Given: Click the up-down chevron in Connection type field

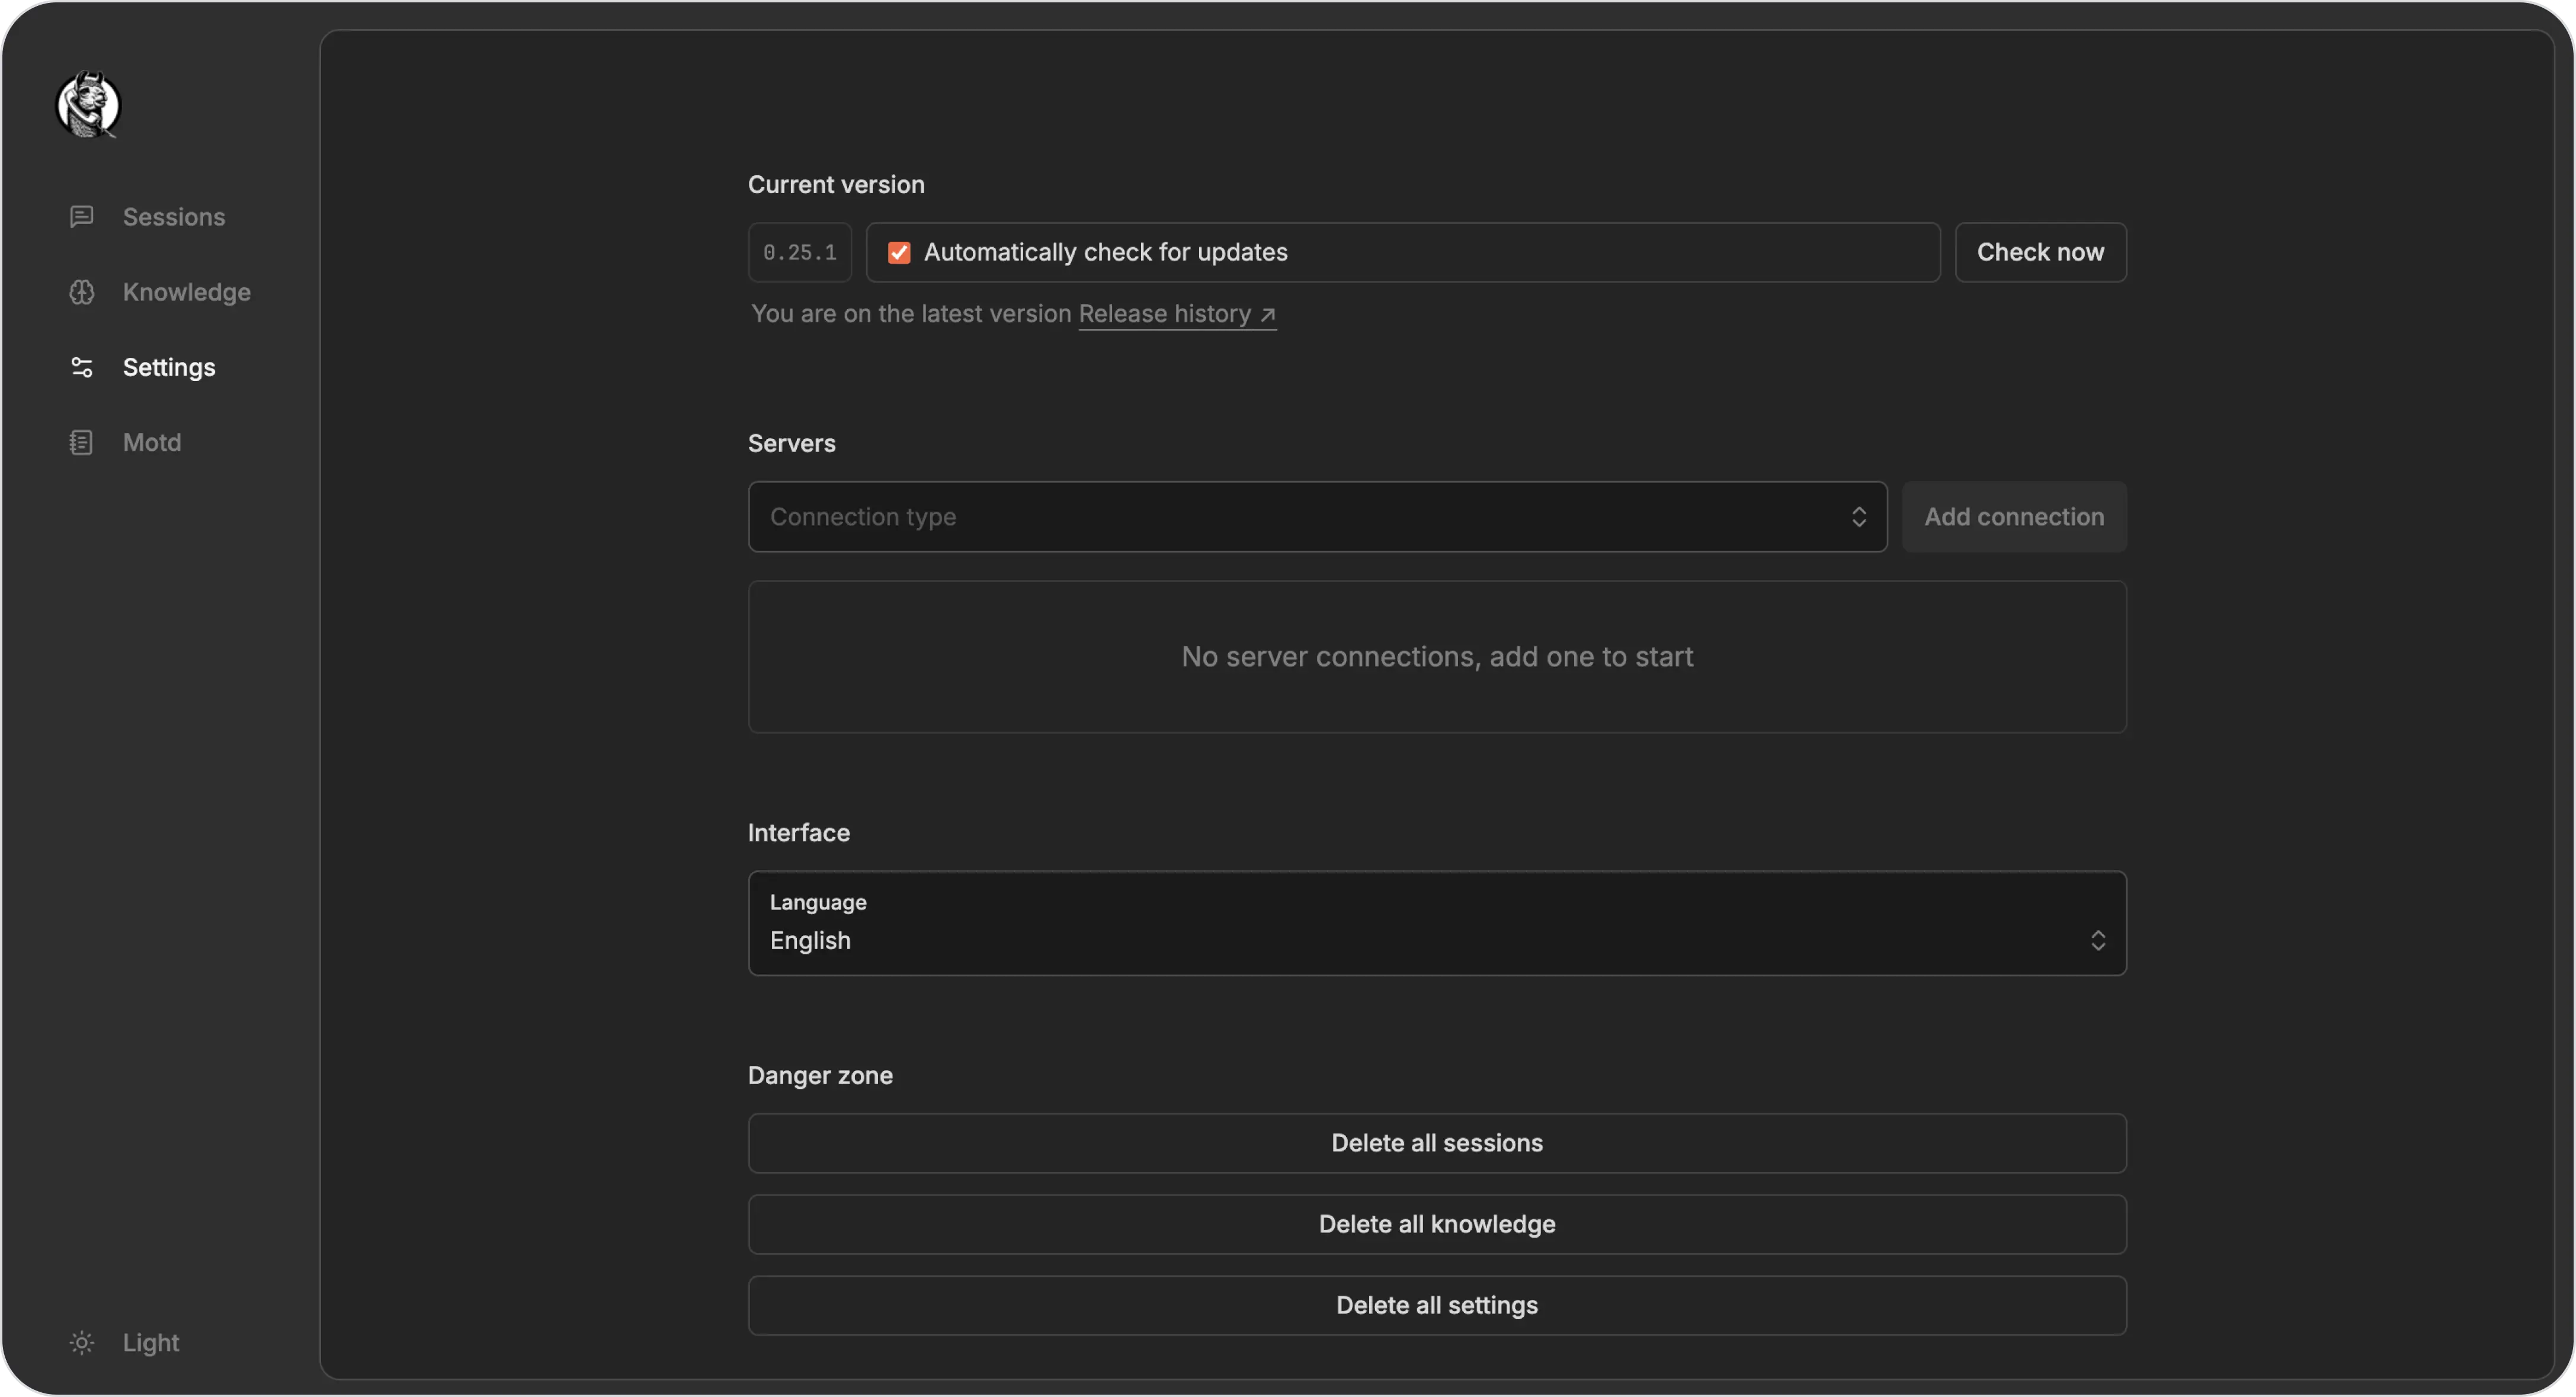Looking at the screenshot, I should point(1858,517).
